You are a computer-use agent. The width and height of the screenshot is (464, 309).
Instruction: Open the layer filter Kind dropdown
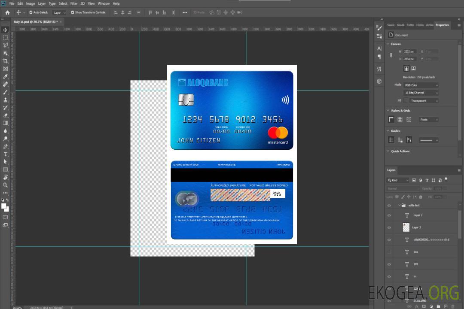tap(398, 180)
